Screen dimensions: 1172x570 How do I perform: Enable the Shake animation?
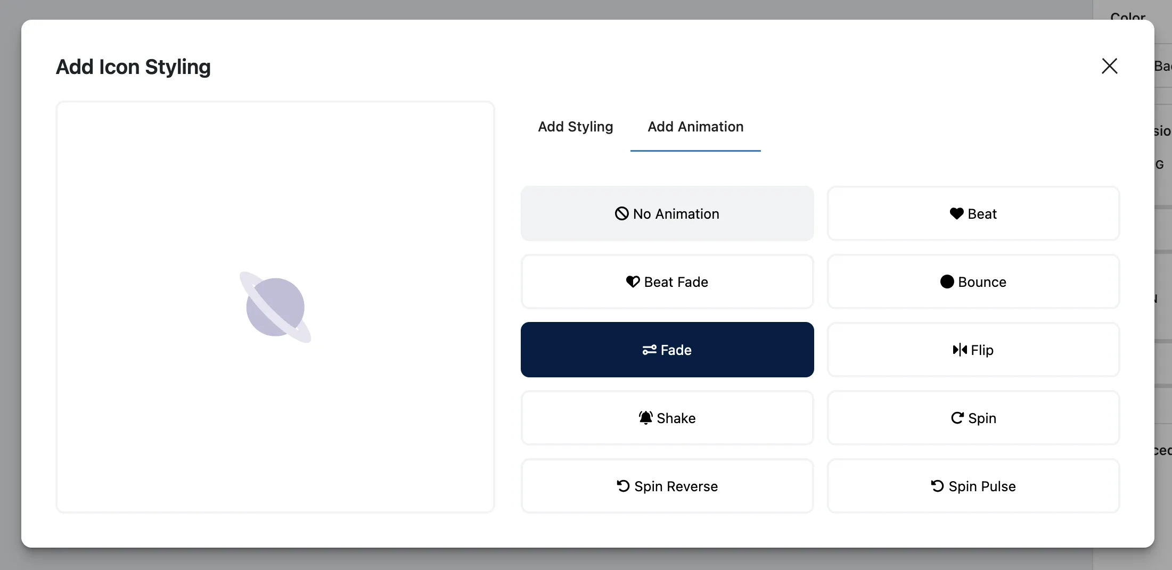tap(667, 418)
